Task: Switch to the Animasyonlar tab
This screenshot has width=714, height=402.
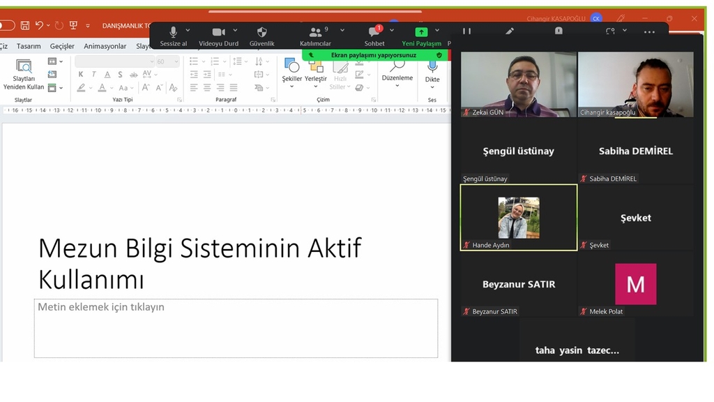Action: [105, 46]
